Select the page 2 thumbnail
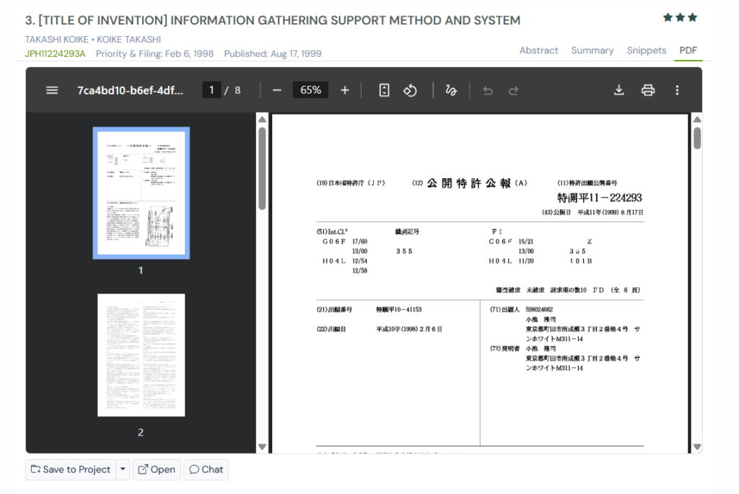739x494 pixels. (x=141, y=355)
